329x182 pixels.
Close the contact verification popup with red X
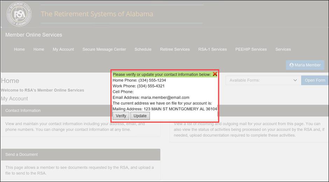pos(215,74)
